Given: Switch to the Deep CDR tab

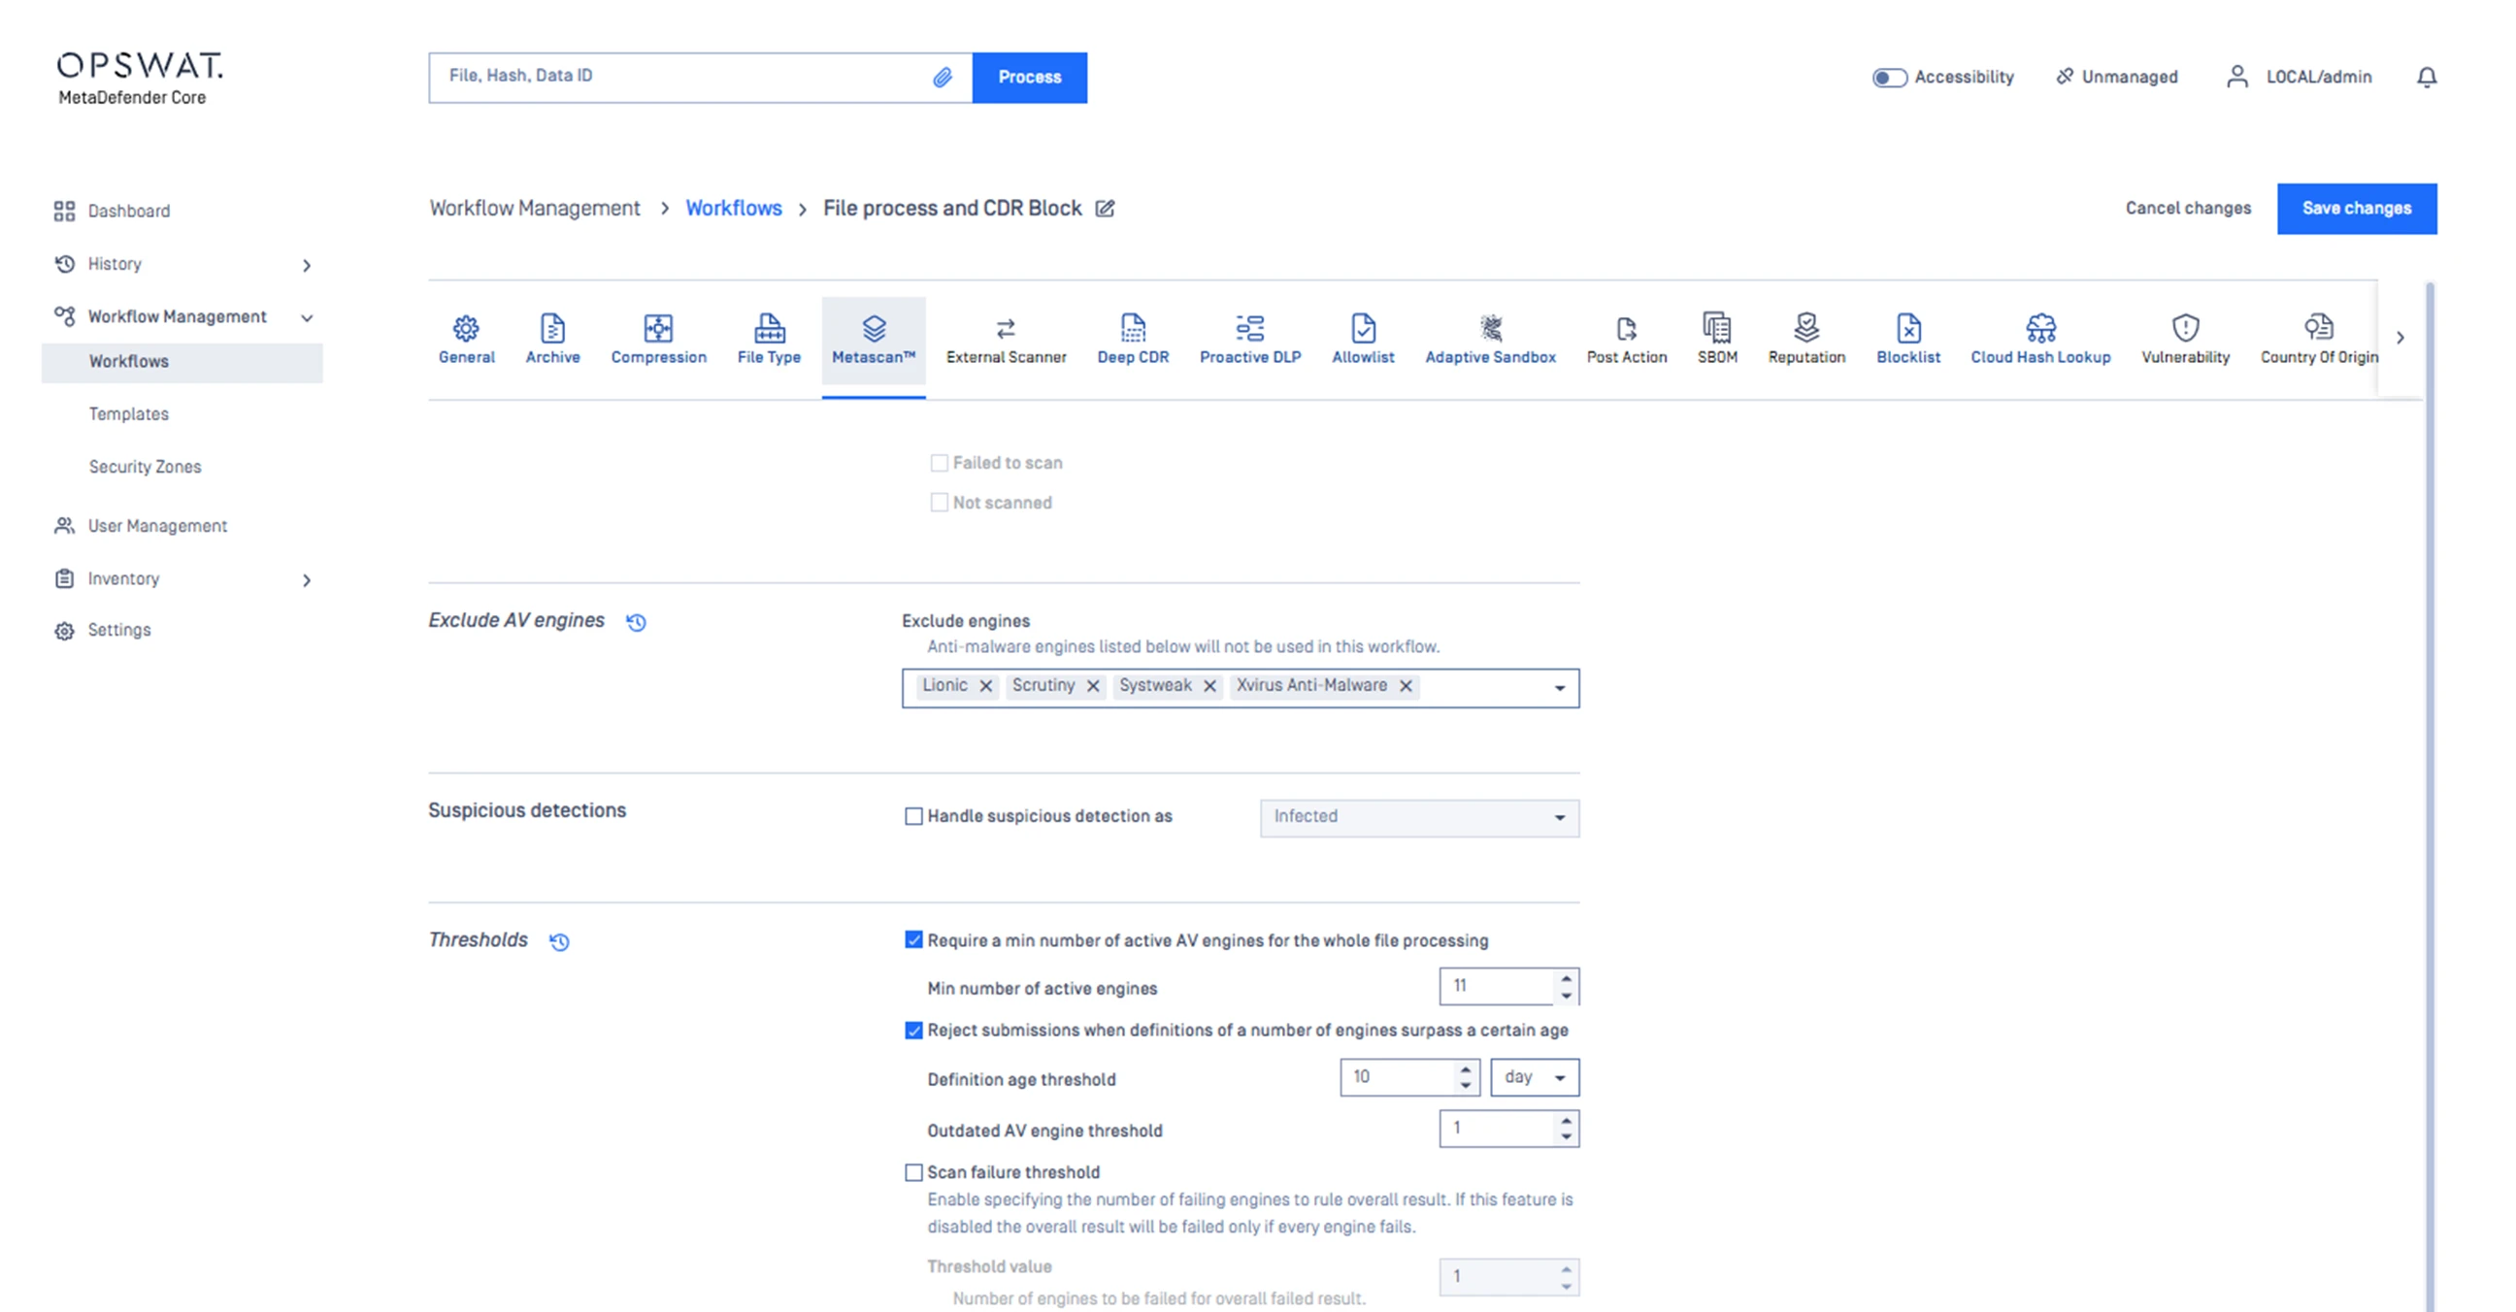Looking at the screenshot, I should point(1132,339).
